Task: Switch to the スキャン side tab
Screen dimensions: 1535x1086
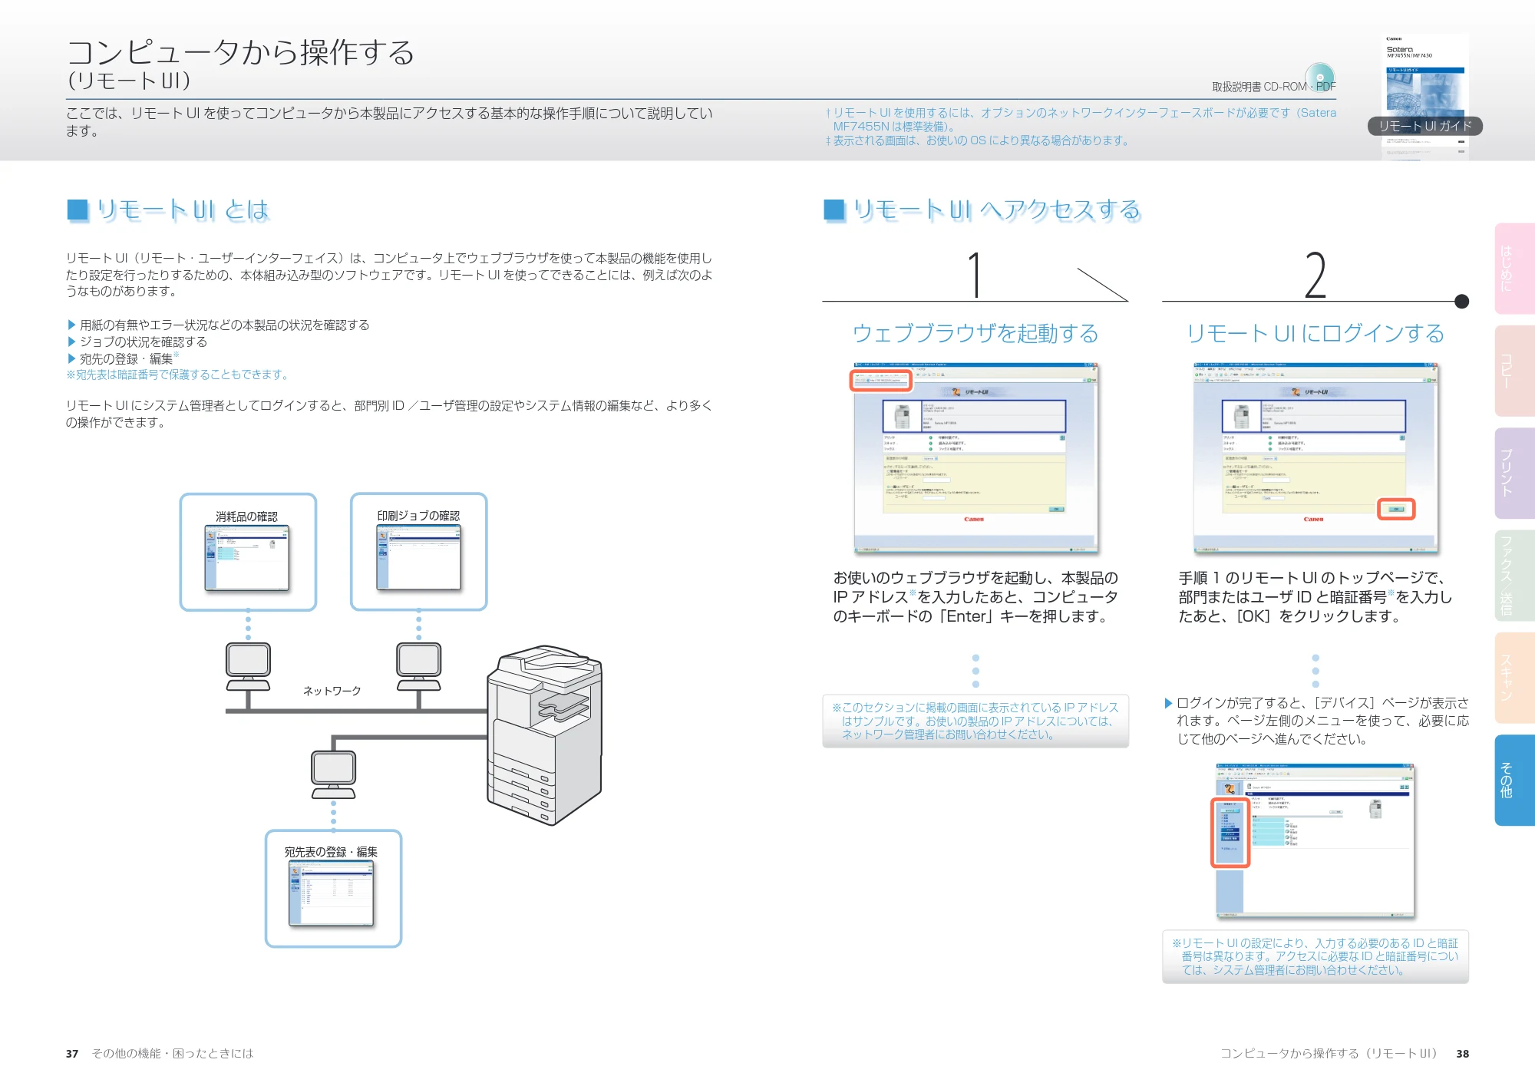Action: tap(1514, 678)
